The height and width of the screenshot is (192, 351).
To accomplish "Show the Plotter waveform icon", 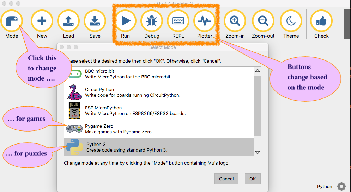I will click(x=205, y=21).
